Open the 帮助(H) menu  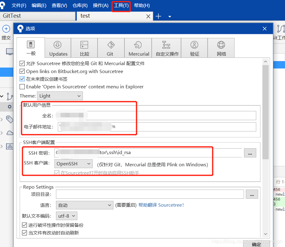click(x=142, y=6)
